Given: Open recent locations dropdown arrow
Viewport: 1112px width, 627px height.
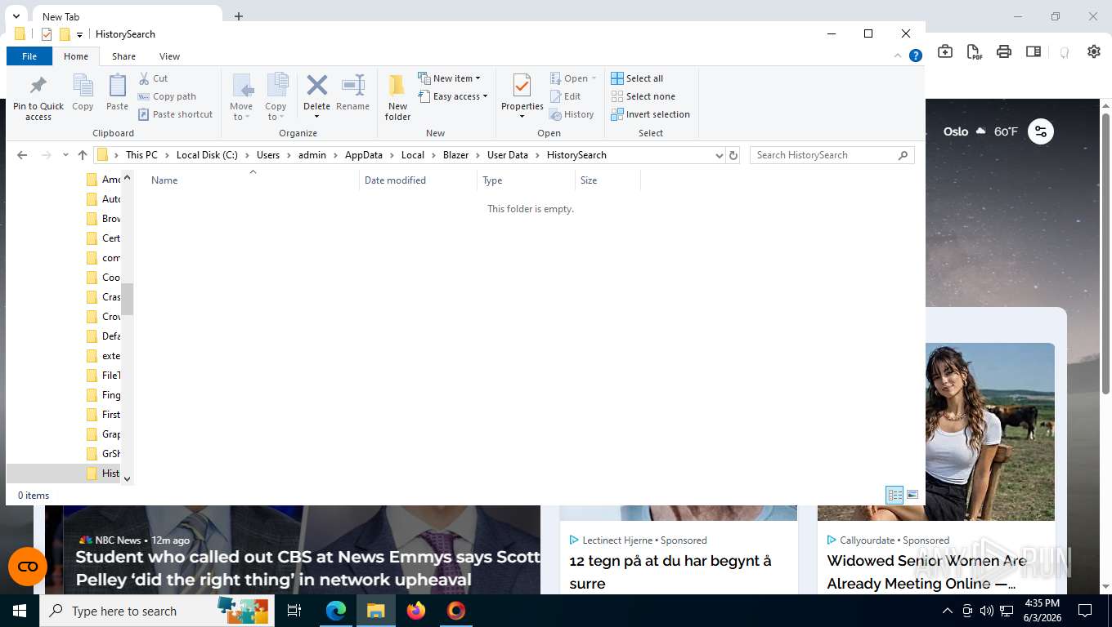Looking at the screenshot, I should click(x=65, y=155).
